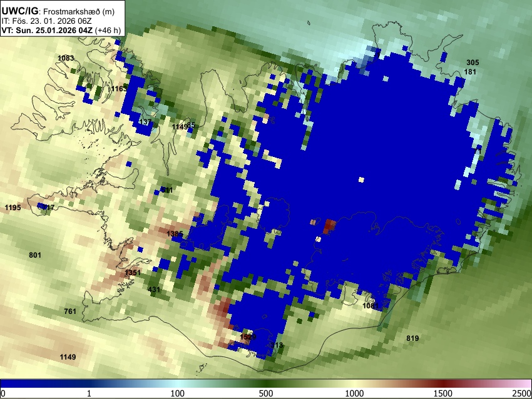Click the map value 85
This screenshot has width=532, height=399.
(x=191, y=125)
